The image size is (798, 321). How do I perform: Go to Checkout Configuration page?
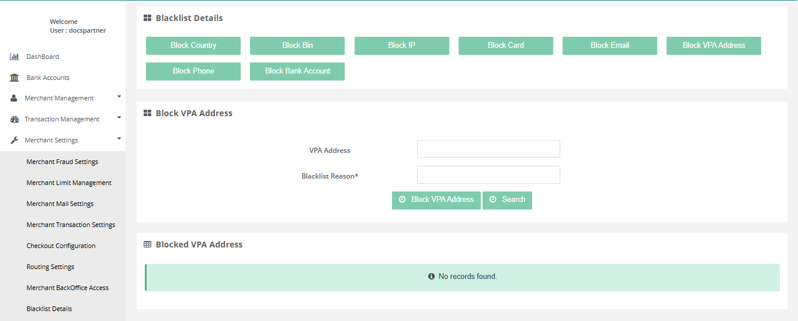pyautogui.click(x=61, y=246)
